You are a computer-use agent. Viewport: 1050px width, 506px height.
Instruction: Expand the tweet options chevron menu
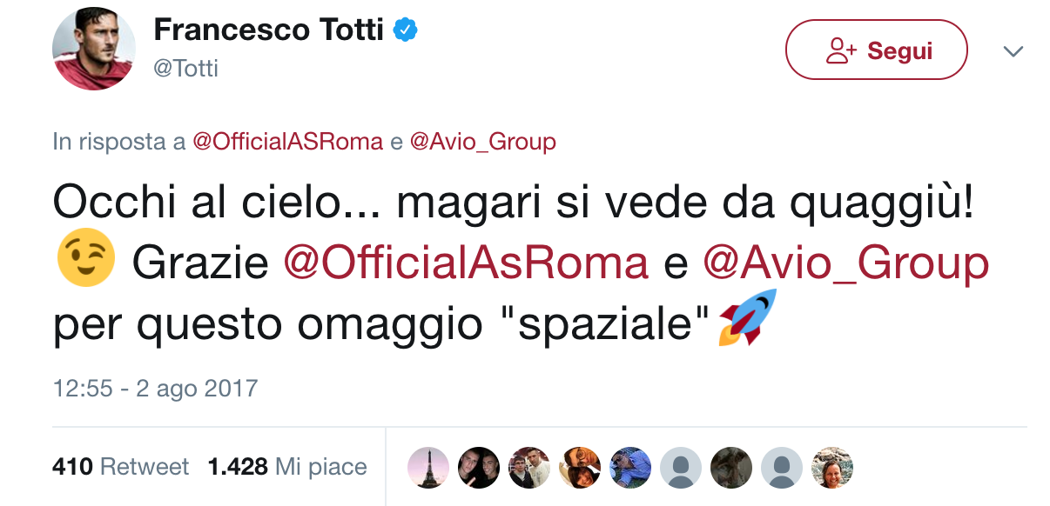pyautogui.click(x=1013, y=51)
